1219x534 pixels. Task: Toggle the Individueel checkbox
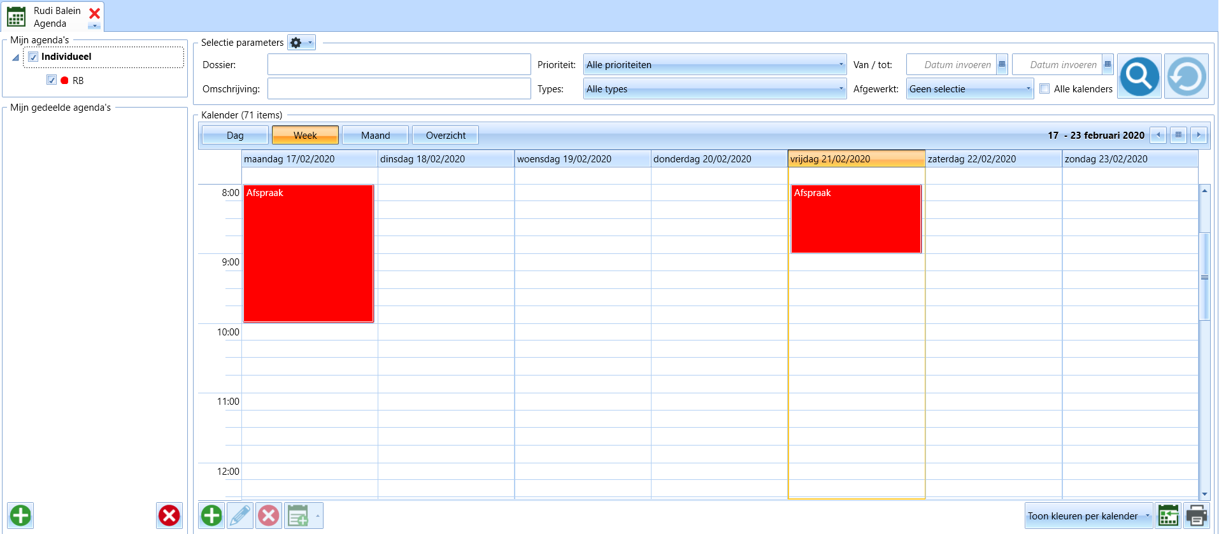point(33,57)
